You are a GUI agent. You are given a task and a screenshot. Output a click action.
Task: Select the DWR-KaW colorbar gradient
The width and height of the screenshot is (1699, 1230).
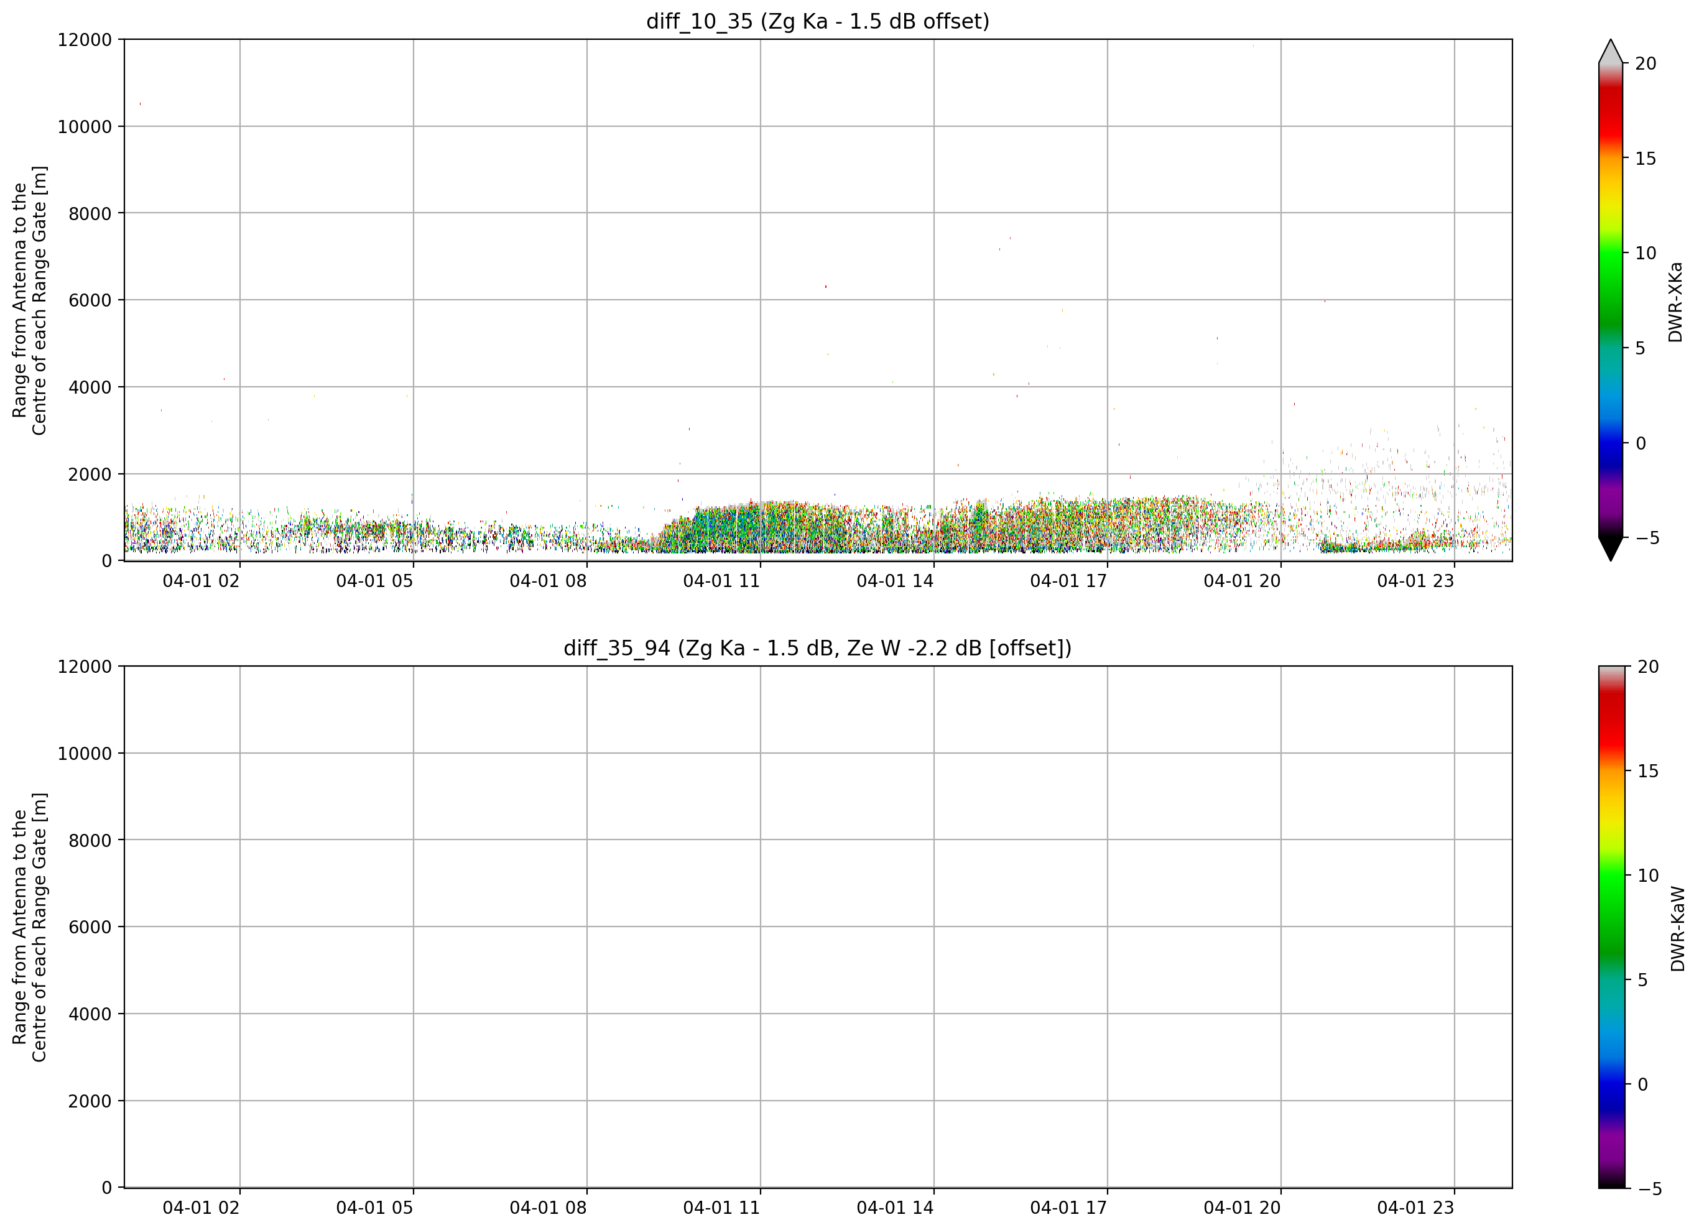[1611, 927]
